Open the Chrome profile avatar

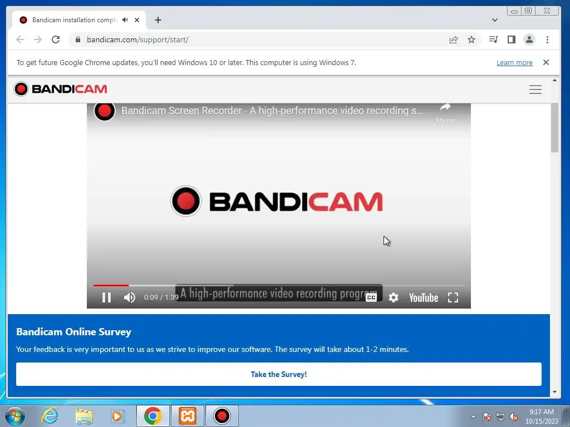tap(529, 39)
